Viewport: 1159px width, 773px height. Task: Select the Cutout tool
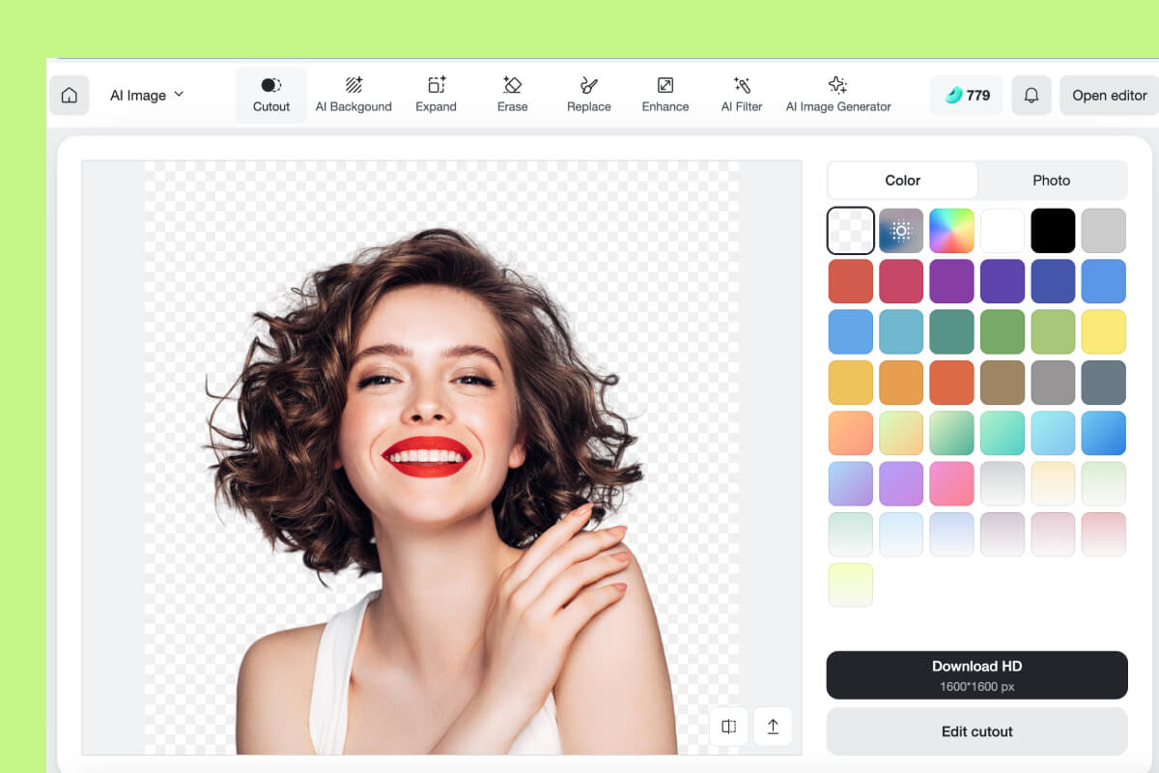click(x=271, y=96)
